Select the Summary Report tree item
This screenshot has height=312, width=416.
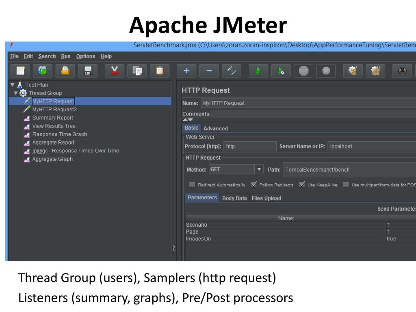52,118
